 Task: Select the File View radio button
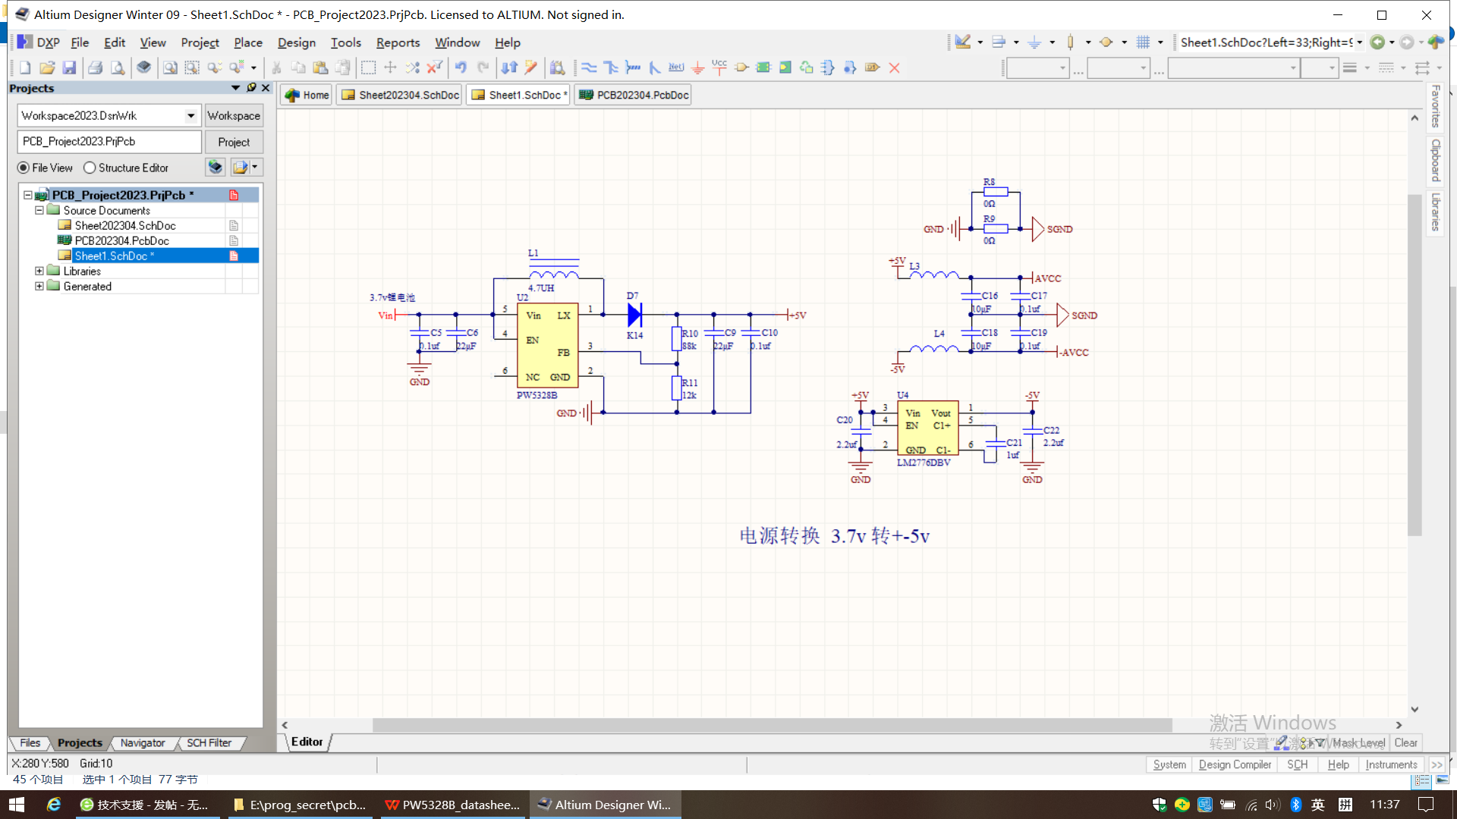24,168
